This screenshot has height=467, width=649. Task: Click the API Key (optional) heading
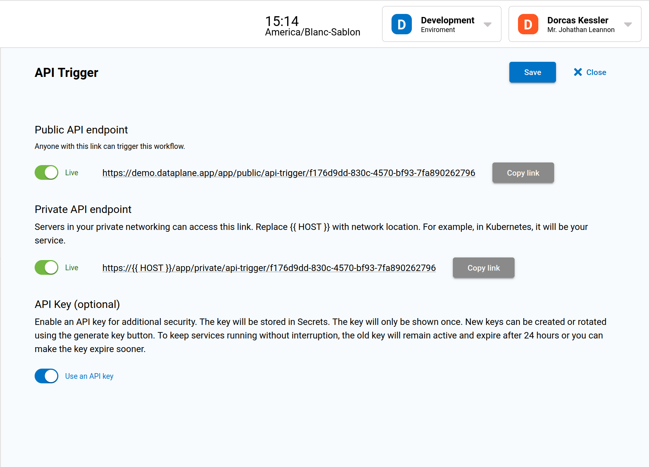click(77, 304)
